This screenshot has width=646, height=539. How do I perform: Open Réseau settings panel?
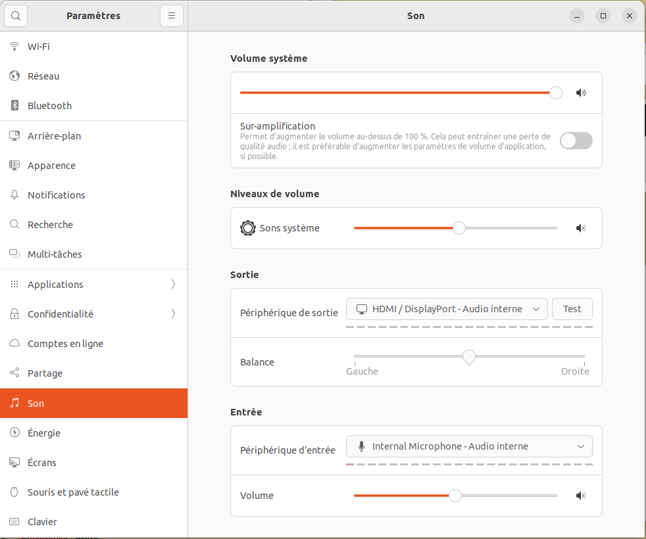[93, 76]
